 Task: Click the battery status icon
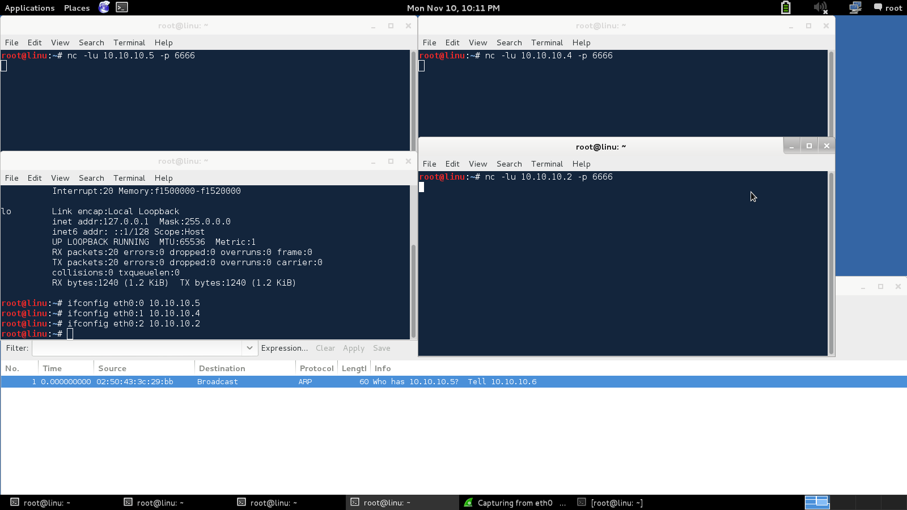[x=786, y=7]
